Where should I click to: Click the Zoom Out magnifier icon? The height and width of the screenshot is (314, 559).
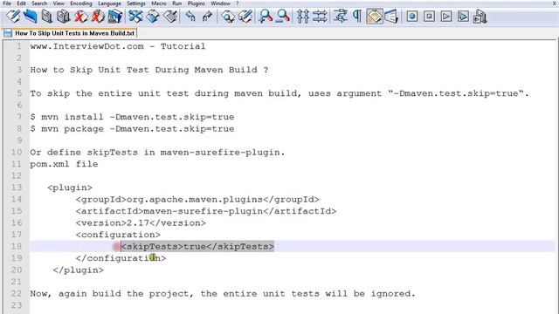[283, 17]
